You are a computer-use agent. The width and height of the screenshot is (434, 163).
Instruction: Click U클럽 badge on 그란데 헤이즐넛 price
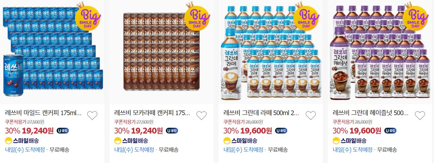point(390,130)
